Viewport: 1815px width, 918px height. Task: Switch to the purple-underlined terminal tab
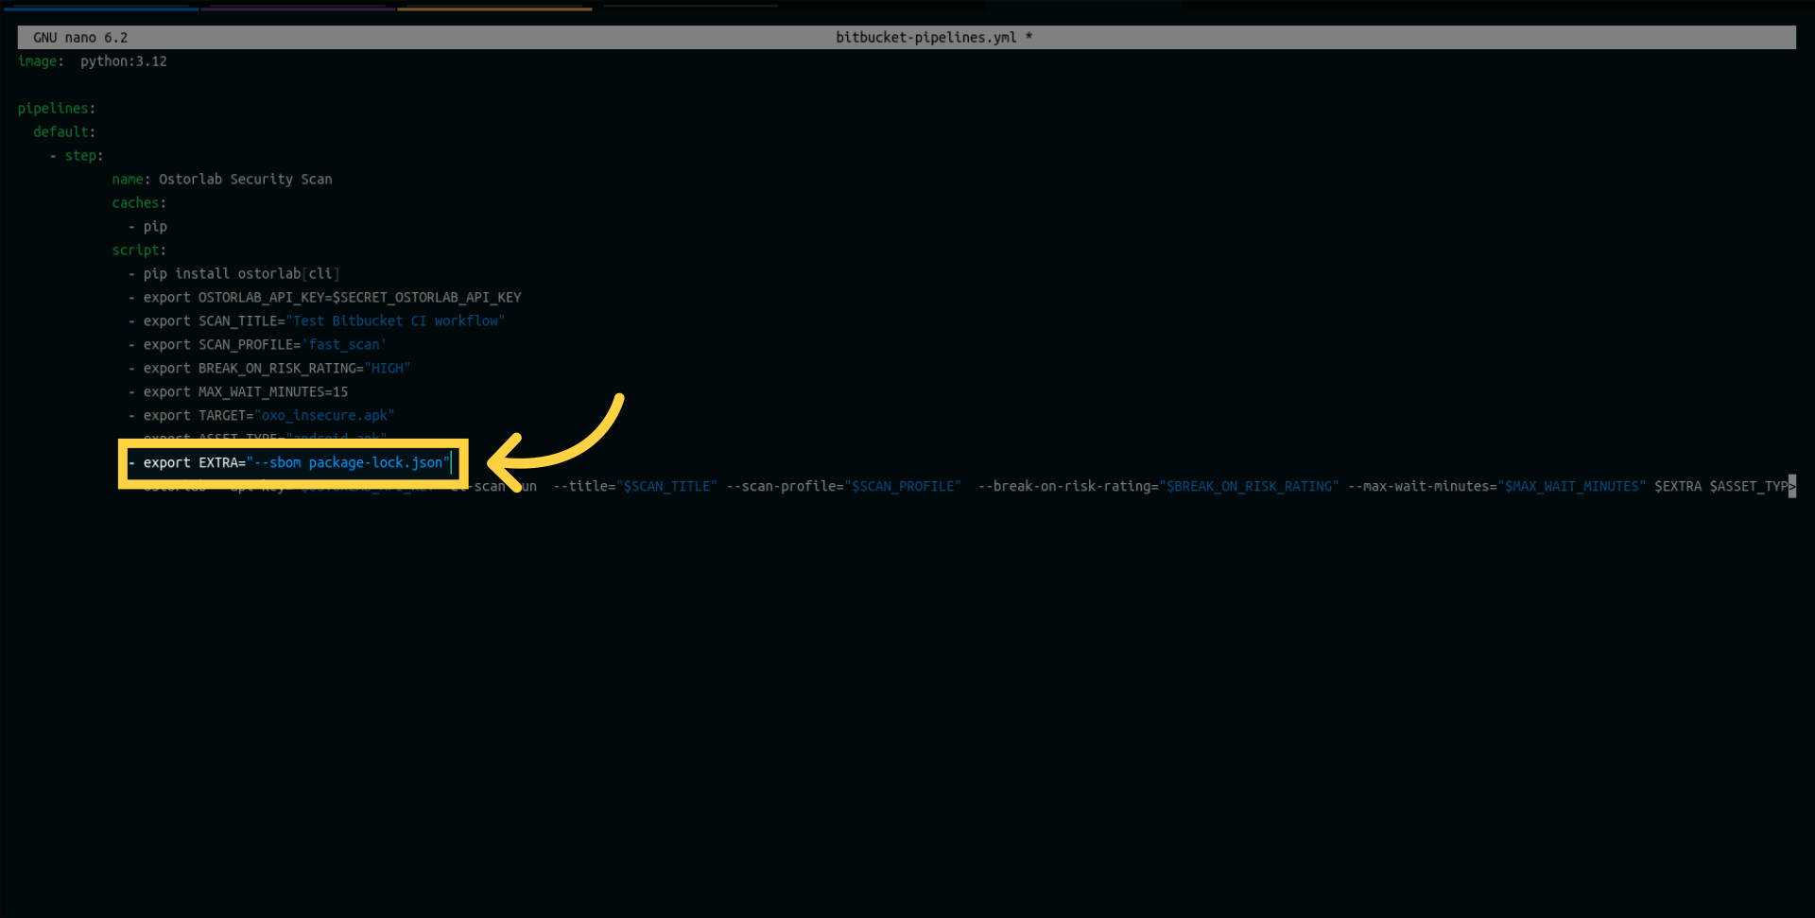pos(297,6)
